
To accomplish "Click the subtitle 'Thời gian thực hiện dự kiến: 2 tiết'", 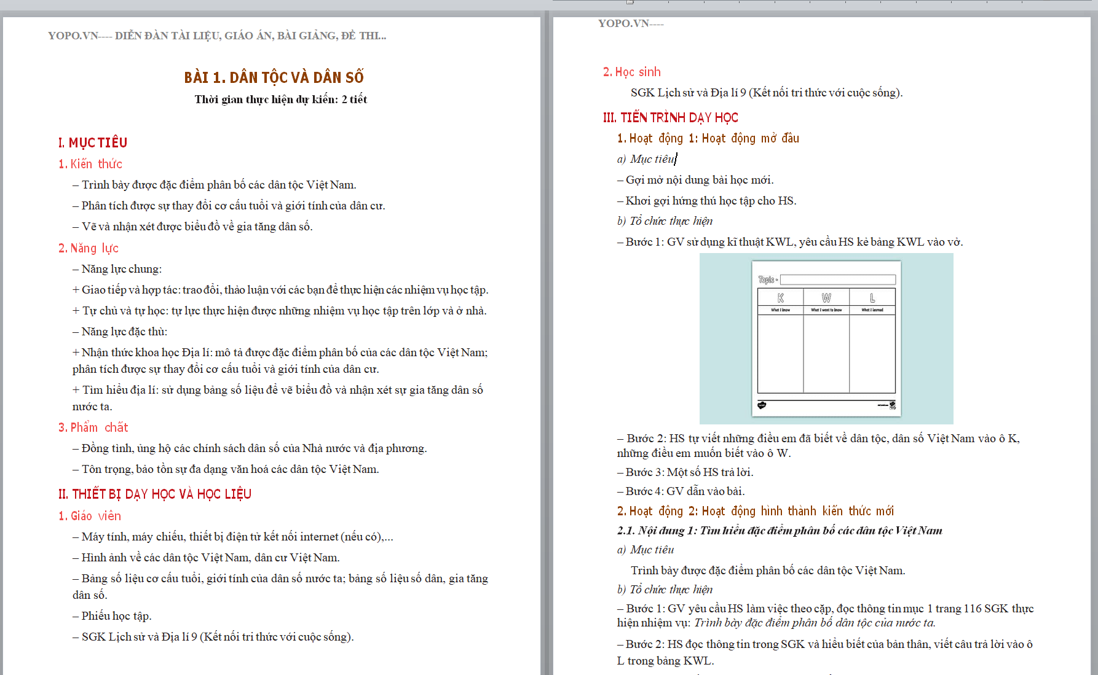I will [280, 99].
